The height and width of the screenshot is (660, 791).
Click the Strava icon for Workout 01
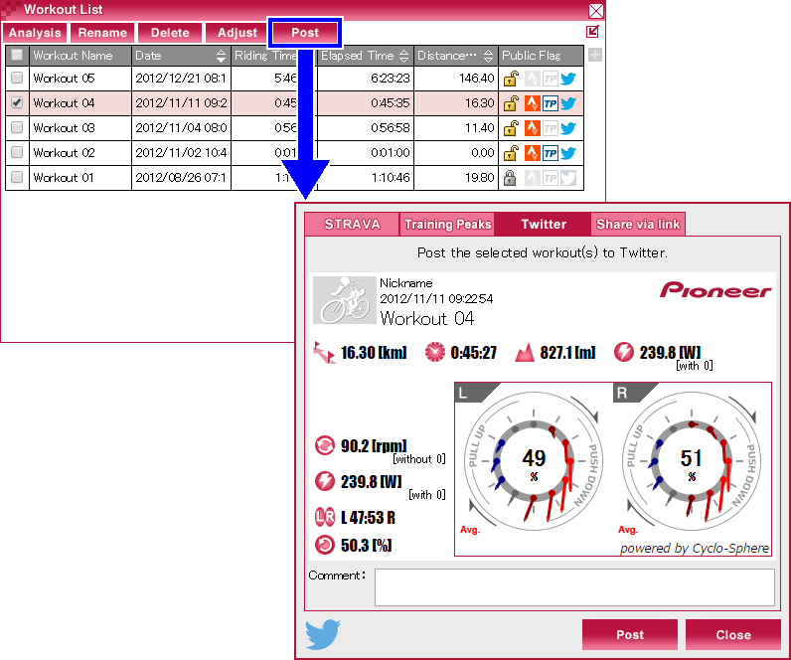pos(533,178)
